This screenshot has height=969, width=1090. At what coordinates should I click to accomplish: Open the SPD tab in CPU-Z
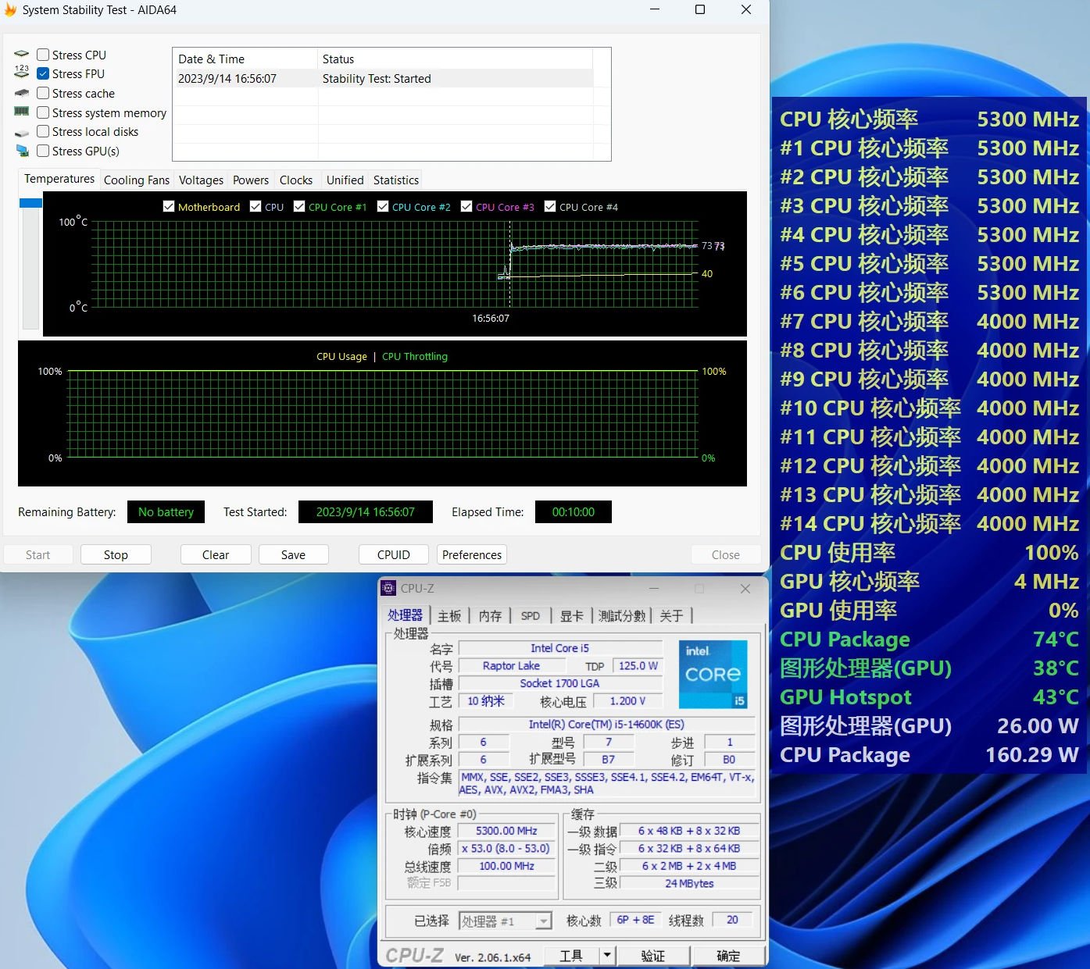click(531, 615)
